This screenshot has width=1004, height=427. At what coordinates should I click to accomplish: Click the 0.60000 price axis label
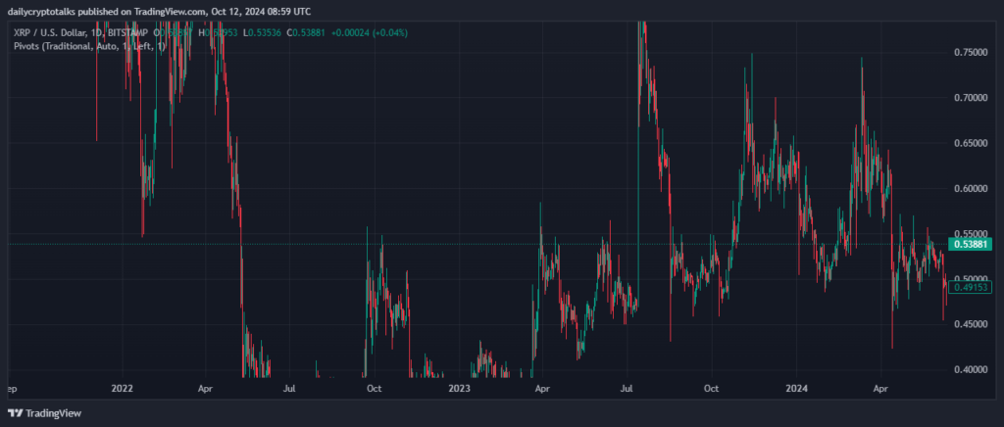pyautogui.click(x=970, y=189)
